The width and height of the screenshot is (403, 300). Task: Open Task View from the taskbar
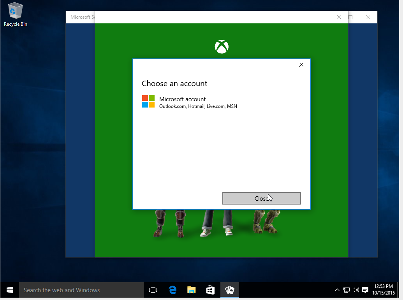pyautogui.click(x=153, y=290)
